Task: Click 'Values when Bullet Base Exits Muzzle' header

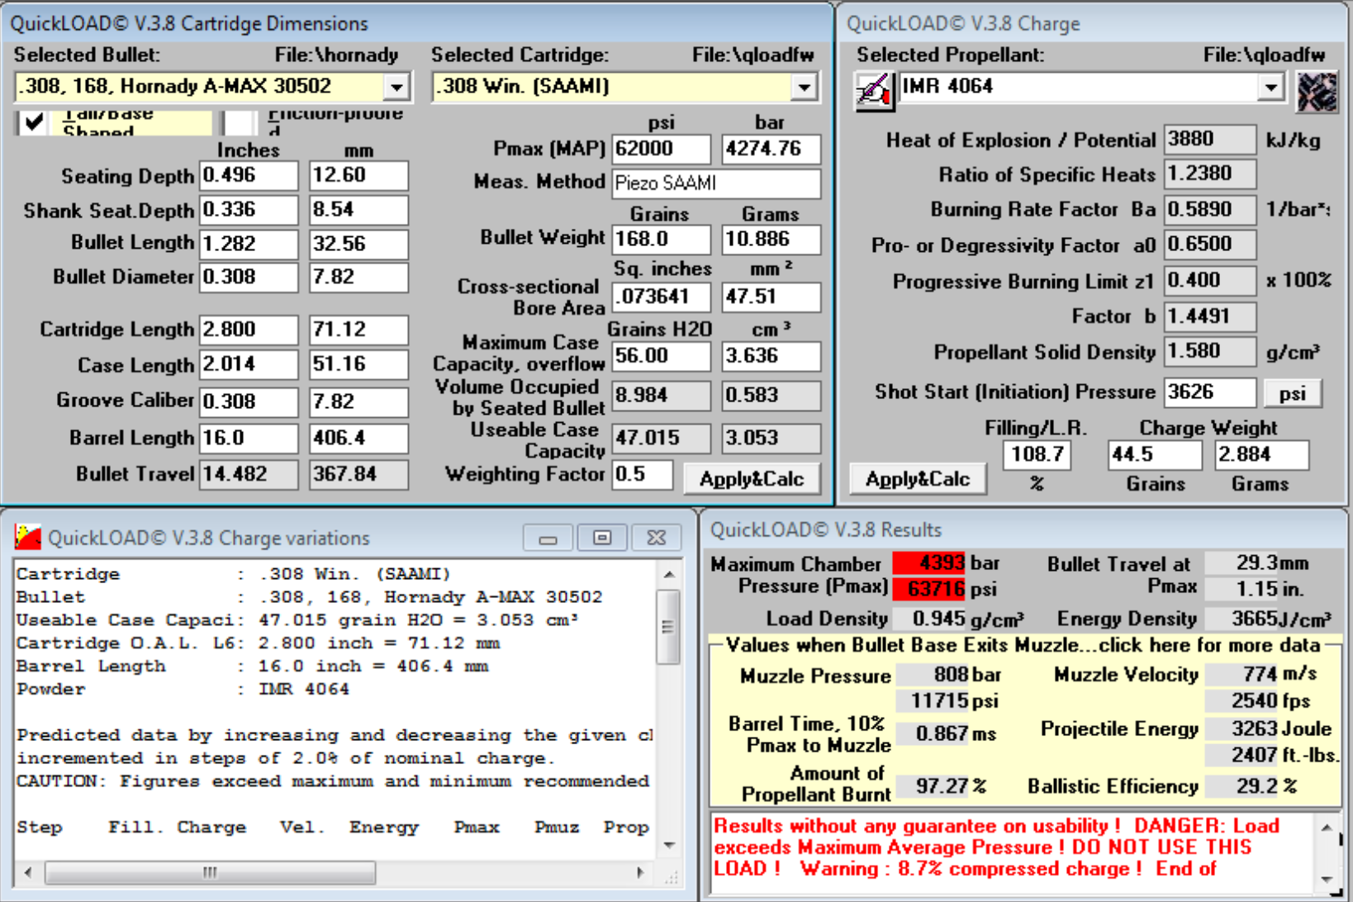Action: pyautogui.click(x=1023, y=645)
